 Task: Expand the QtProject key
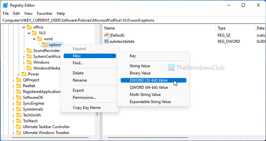tap(13, 80)
